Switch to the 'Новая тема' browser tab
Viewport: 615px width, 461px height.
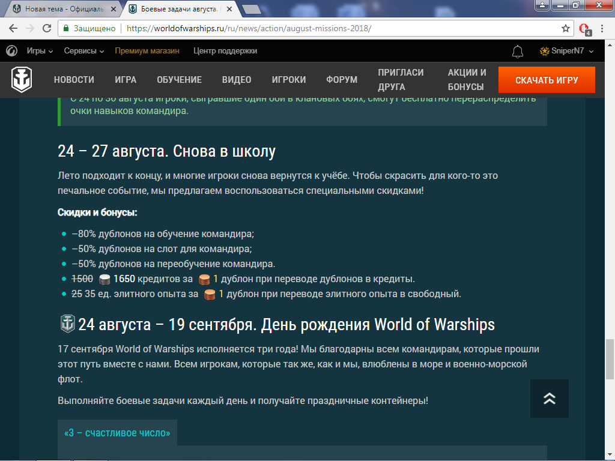(62, 9)
